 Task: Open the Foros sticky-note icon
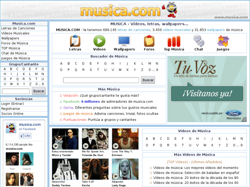149,41
